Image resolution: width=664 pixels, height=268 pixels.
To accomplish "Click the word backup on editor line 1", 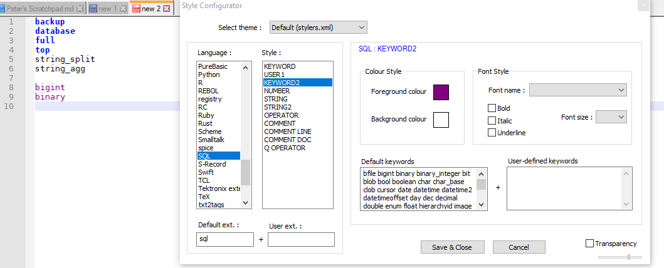I will [x=50, y=21].
